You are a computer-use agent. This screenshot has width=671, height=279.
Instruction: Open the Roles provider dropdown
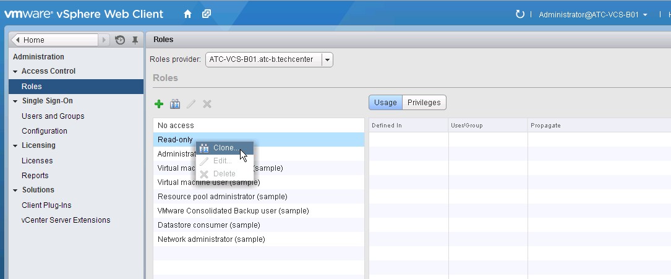327,60
